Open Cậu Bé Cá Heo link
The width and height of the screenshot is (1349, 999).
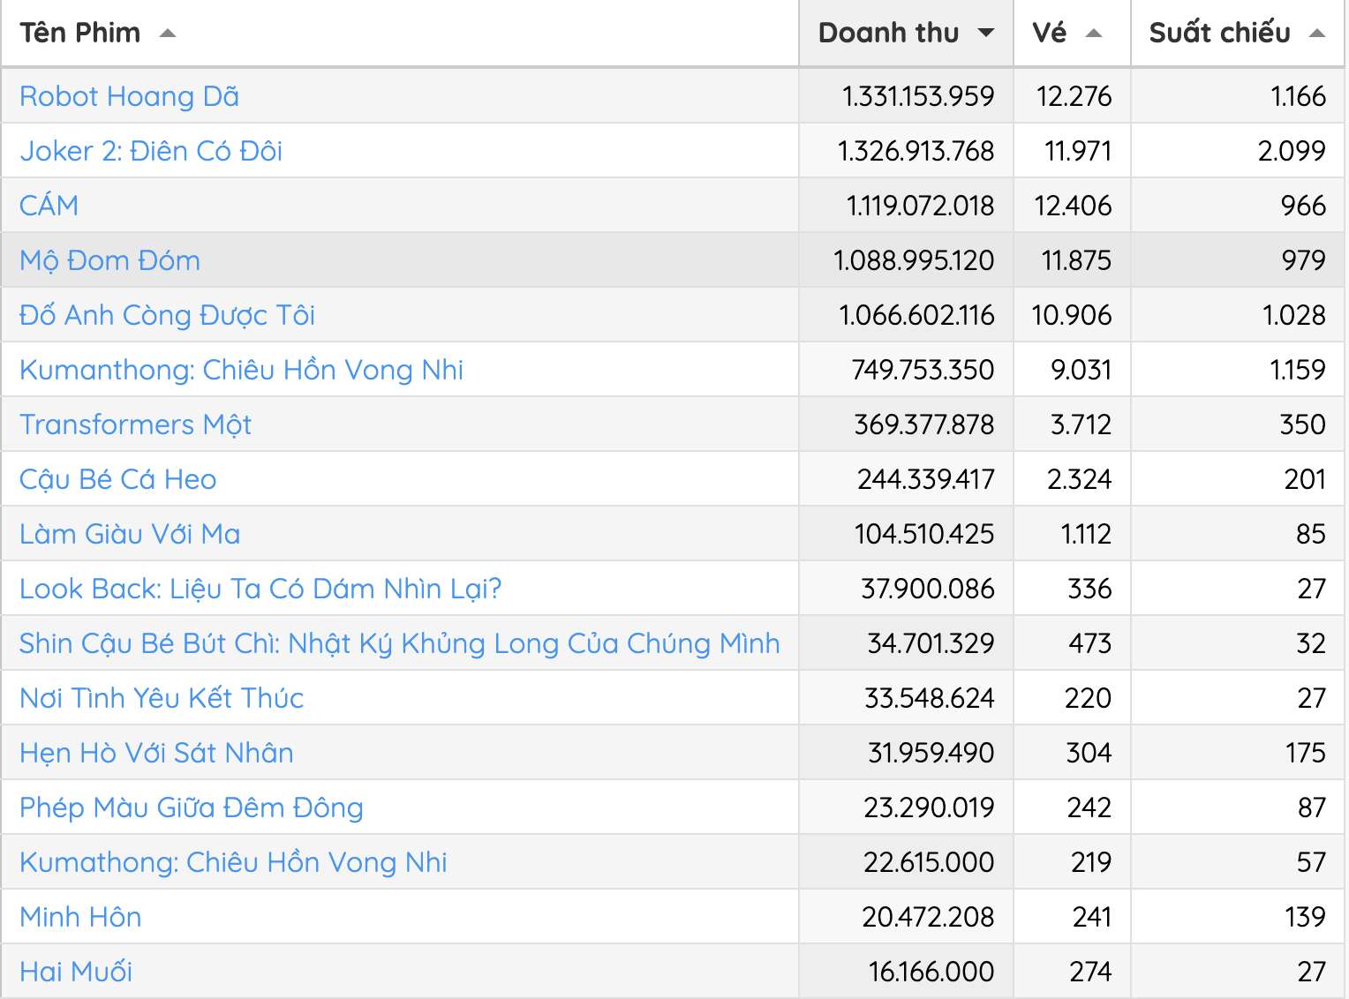pos(117,479)
